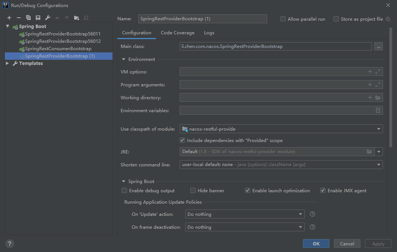The image size is (397, 252).
Task: Collapse the Environment section
Action: pos(124,59)
